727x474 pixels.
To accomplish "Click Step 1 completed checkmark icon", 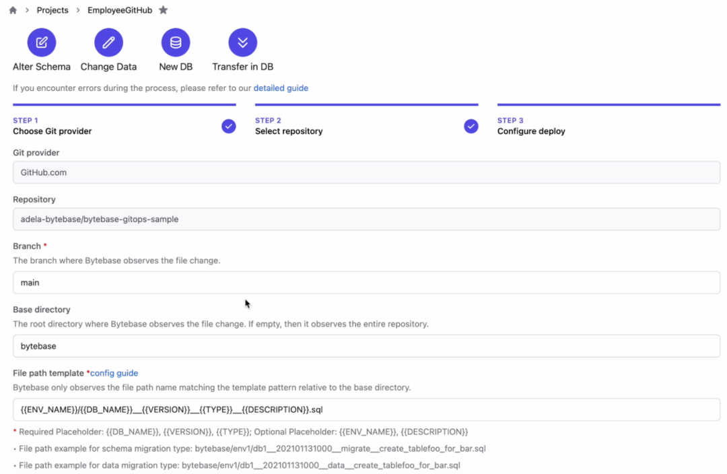I will pos(229,126).
